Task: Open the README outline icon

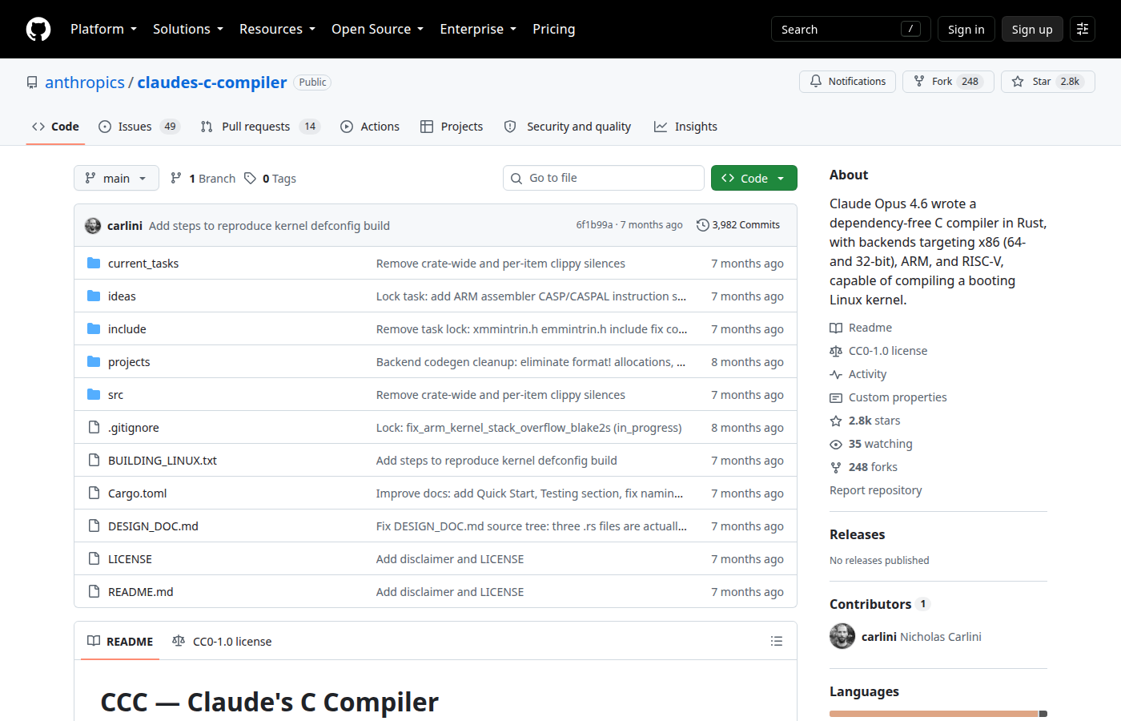Action: click(x=776, y=641)
